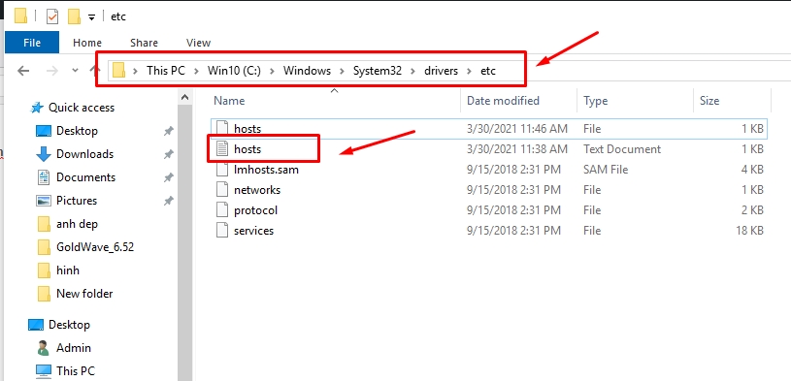The width and height of the screenshot is (791, 381).
Task: Switch to the Home ribbon tab
Action: (x=87, y=43)
